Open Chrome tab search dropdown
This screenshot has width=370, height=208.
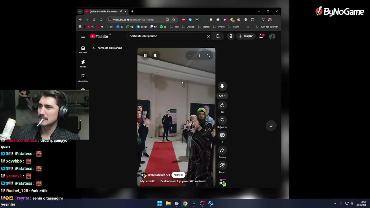pyautogui.click(x=80, y=12)
